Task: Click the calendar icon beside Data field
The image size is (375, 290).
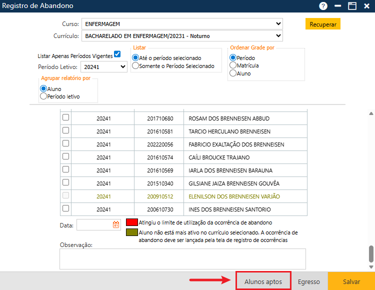Action: (x=116, y=225)
